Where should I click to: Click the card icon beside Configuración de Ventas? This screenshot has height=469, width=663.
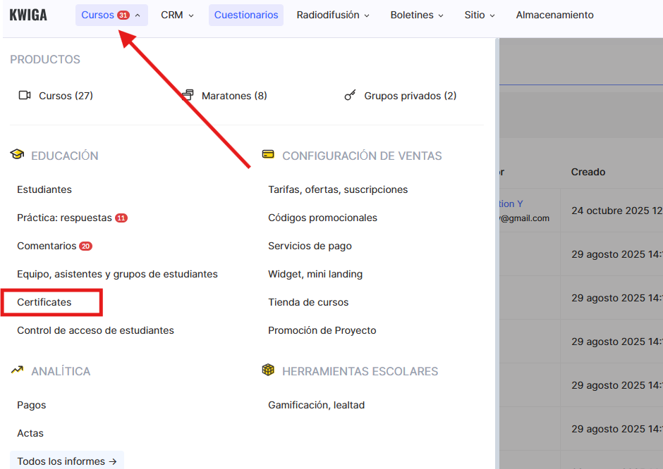click(268, 155)
